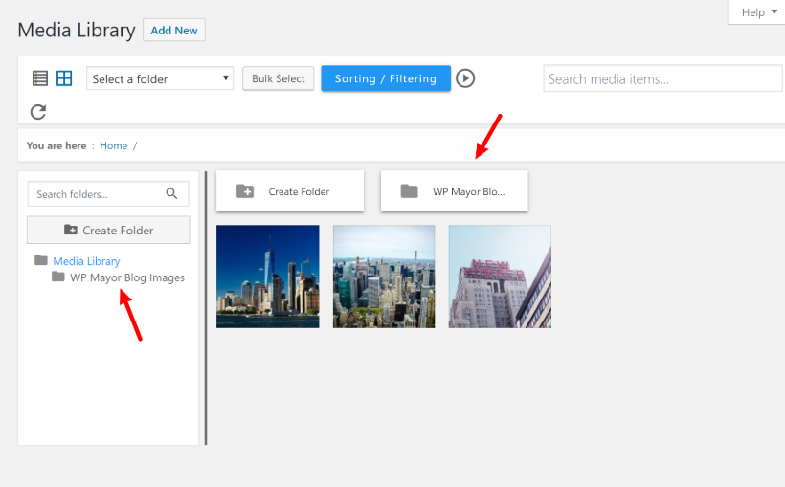Viewport: 785px width, 487px height.
Task: Click the Bulk Select button
Action: coord(279,78)
